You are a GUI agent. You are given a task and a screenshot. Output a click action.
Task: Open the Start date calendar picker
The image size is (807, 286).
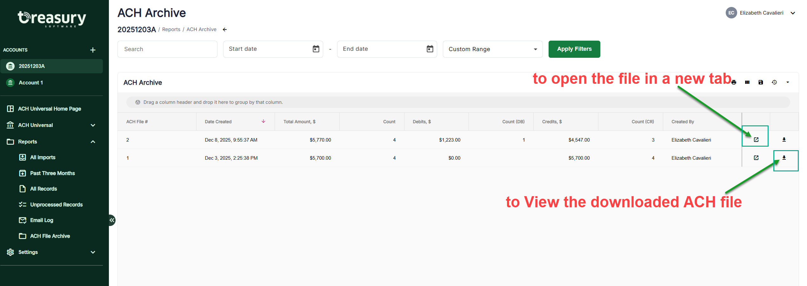pyautogui.click(x=316, y=49)
